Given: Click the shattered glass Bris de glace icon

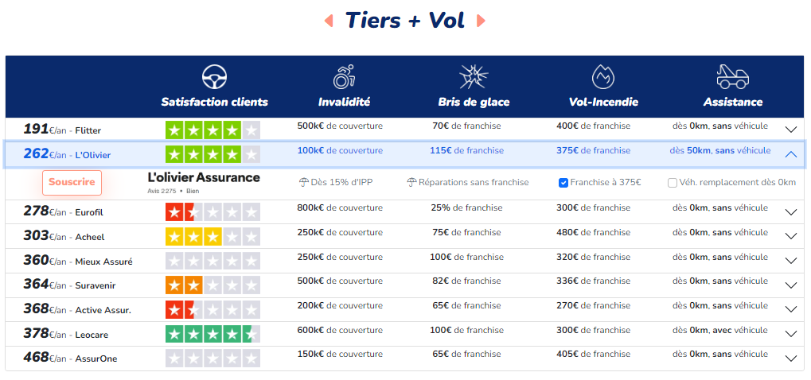Looking at the screenshot, I should [474, 77].
